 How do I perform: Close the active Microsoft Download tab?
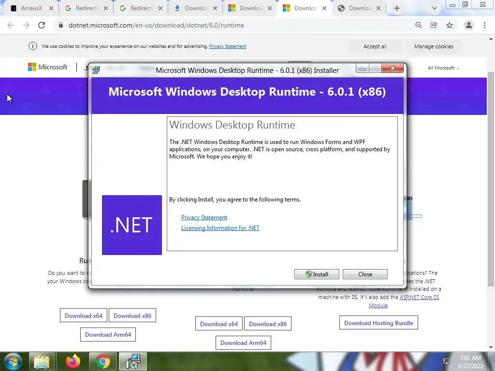click(324, 9)
